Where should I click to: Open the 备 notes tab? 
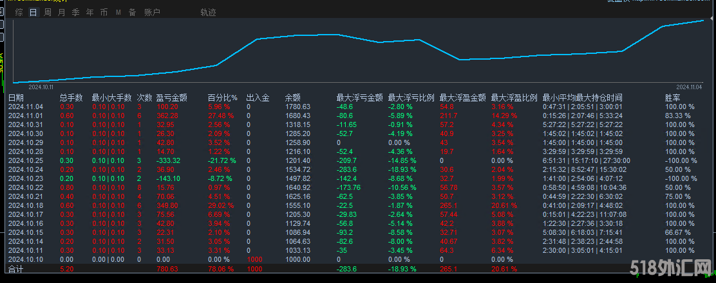(x=132, y=12)
